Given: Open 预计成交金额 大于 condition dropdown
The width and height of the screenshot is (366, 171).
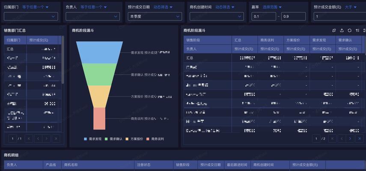Looking at the screenshot, I should (351, 7).
